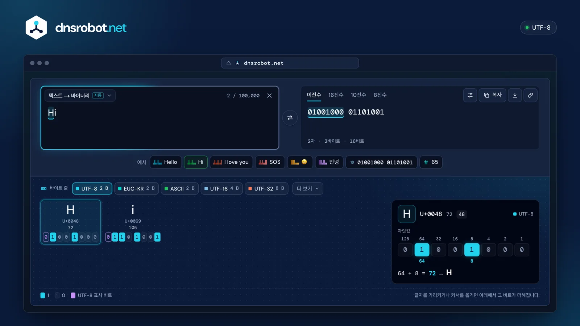Expand the 더 보기 encodings dropdown
The width and height of the screenshot is (580, 326).
(308, 188)
